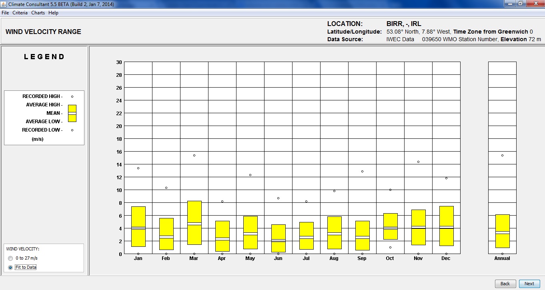Click the Back button
Screen dimensions: 545x290
505,284
